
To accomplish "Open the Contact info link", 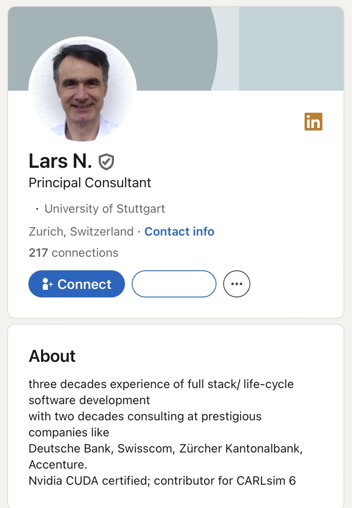I will (179, 232).
